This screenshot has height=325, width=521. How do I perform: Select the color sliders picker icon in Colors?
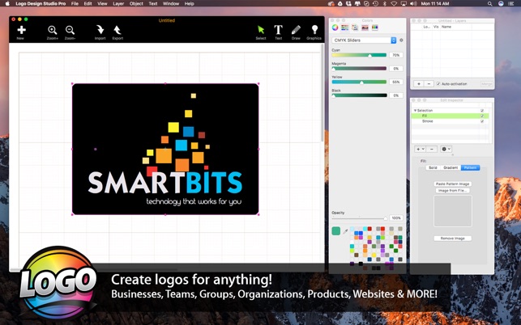coord(345,27)
